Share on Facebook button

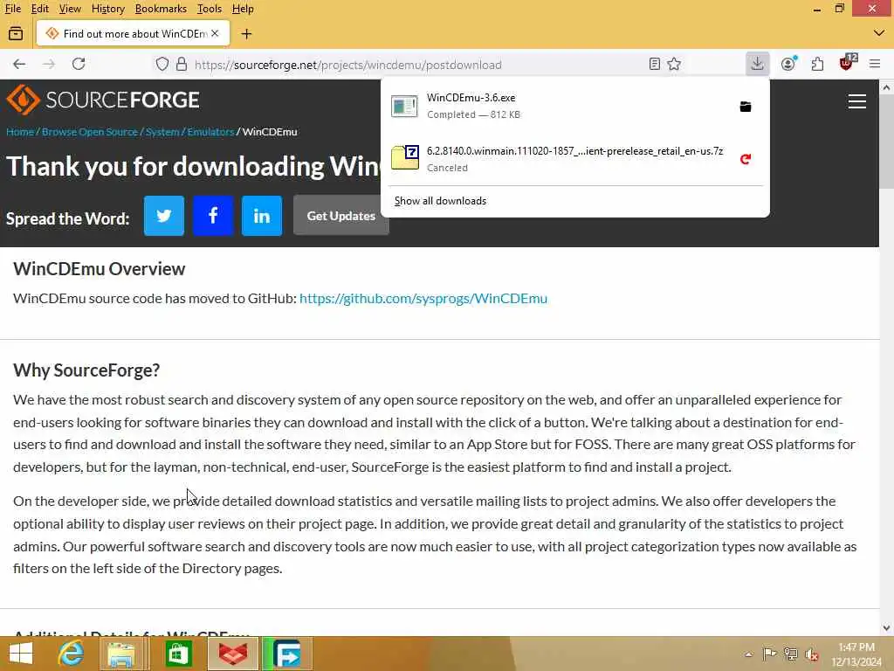(x=213, y=216)
